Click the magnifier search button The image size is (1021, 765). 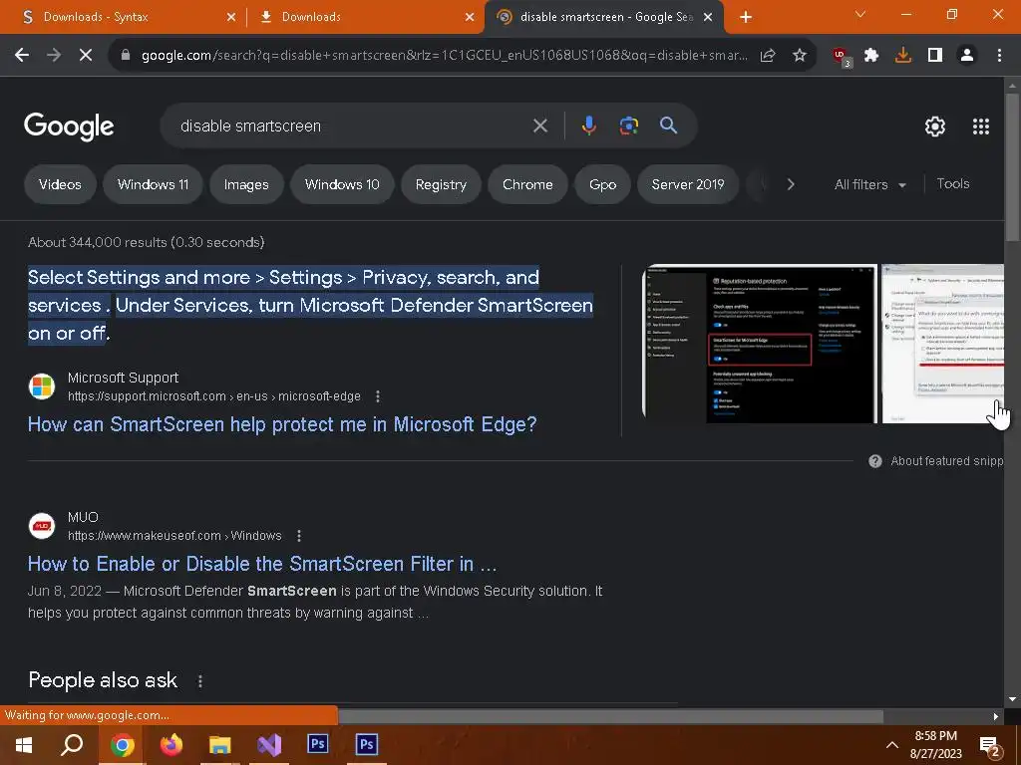[x=669, y=126]
